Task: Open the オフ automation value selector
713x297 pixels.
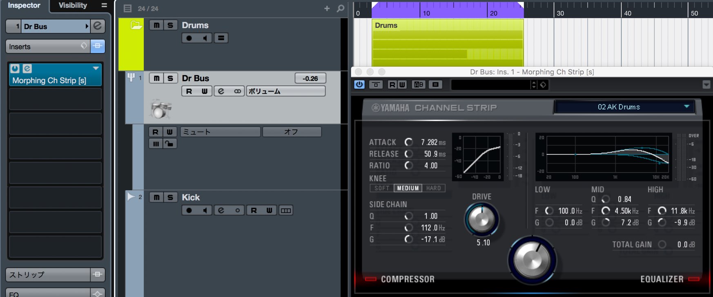Action: (292, 132)
